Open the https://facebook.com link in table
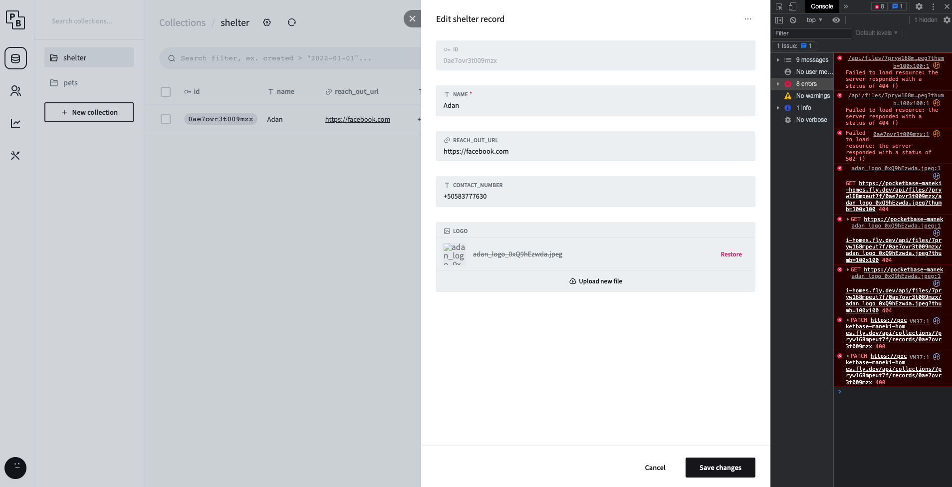Viewport: 952px width, 487px height. point(358,119)
